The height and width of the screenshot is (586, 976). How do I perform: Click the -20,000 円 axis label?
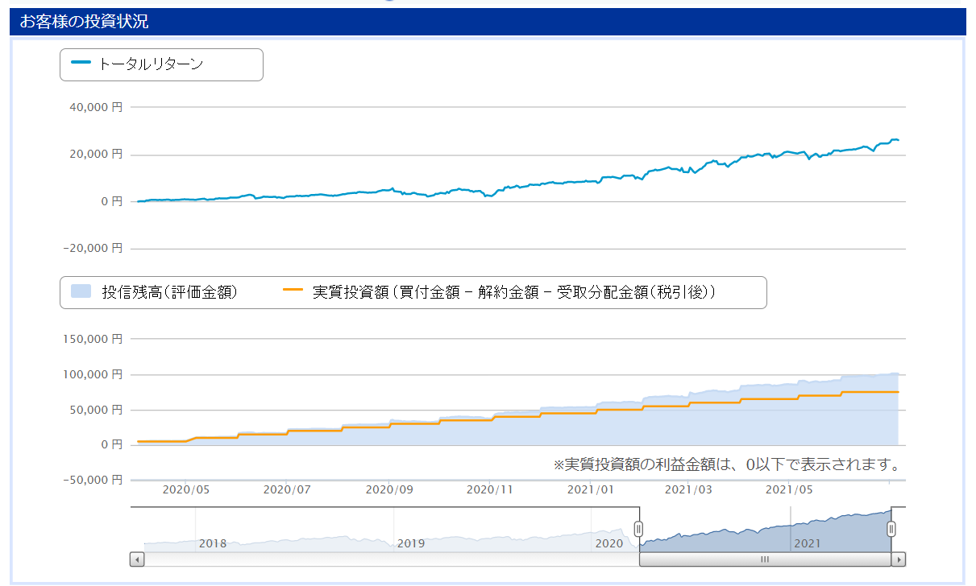coord(92,249)
